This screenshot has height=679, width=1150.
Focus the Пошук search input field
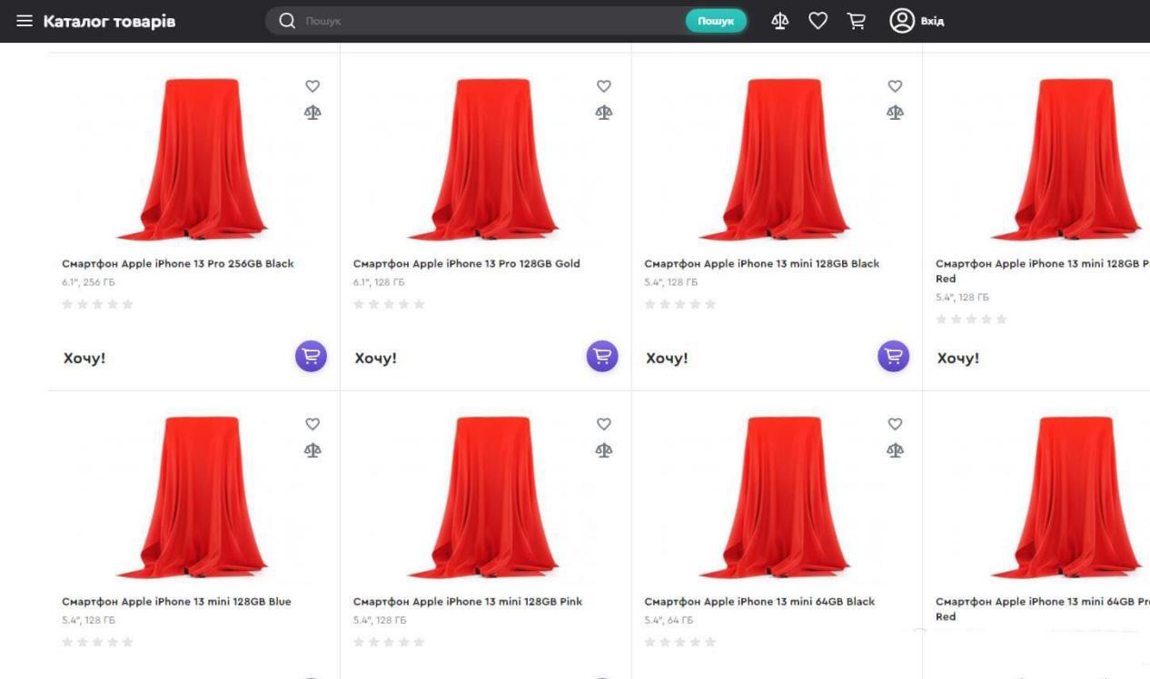(491, 21)
